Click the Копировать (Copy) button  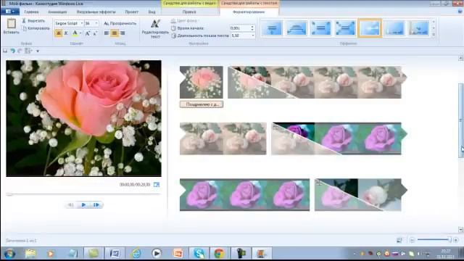(36, 28)
